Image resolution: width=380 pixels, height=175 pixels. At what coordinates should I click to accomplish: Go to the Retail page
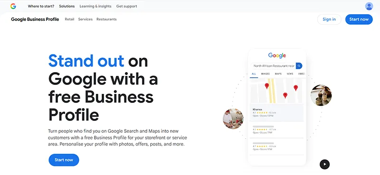click(69, 19)
